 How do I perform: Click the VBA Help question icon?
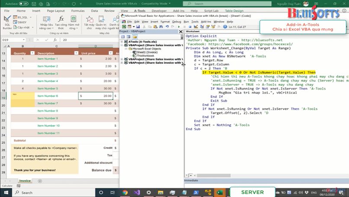click(x=225, y=27)
